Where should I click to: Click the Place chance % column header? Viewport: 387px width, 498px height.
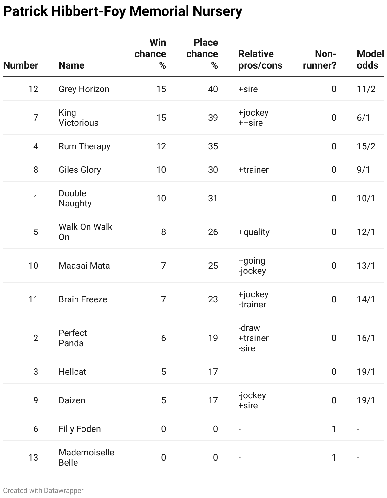click(x=202, y=54)
